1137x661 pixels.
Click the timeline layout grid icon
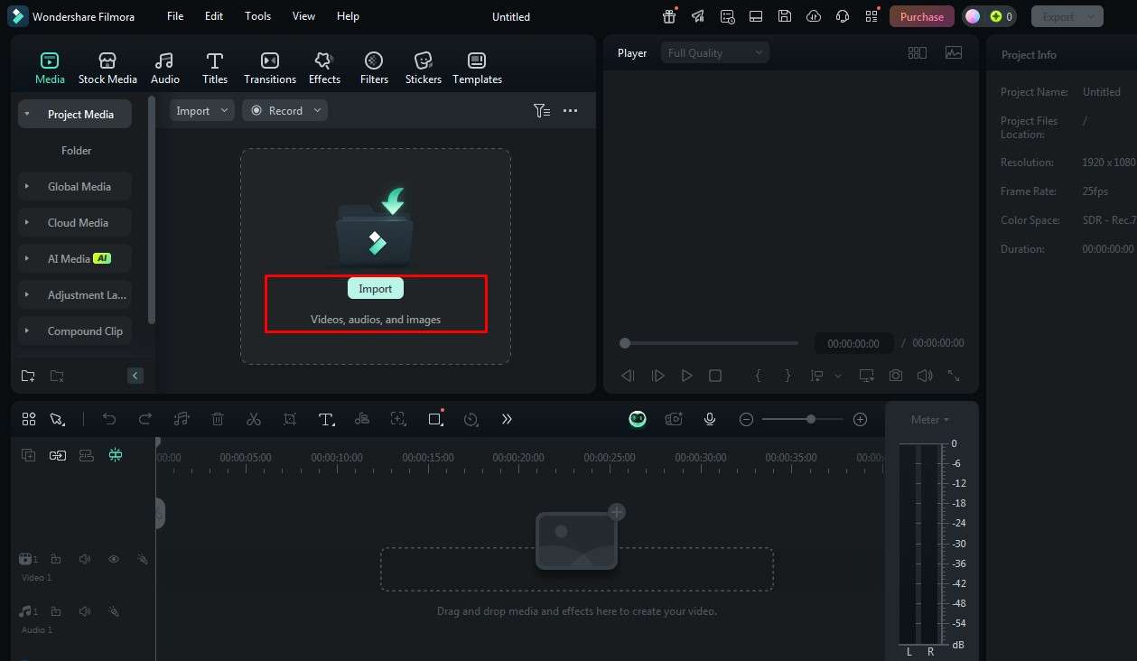click(29, 419)
